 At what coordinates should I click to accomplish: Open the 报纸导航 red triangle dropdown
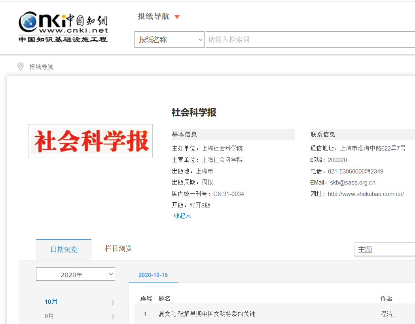(x=177, y=17)
